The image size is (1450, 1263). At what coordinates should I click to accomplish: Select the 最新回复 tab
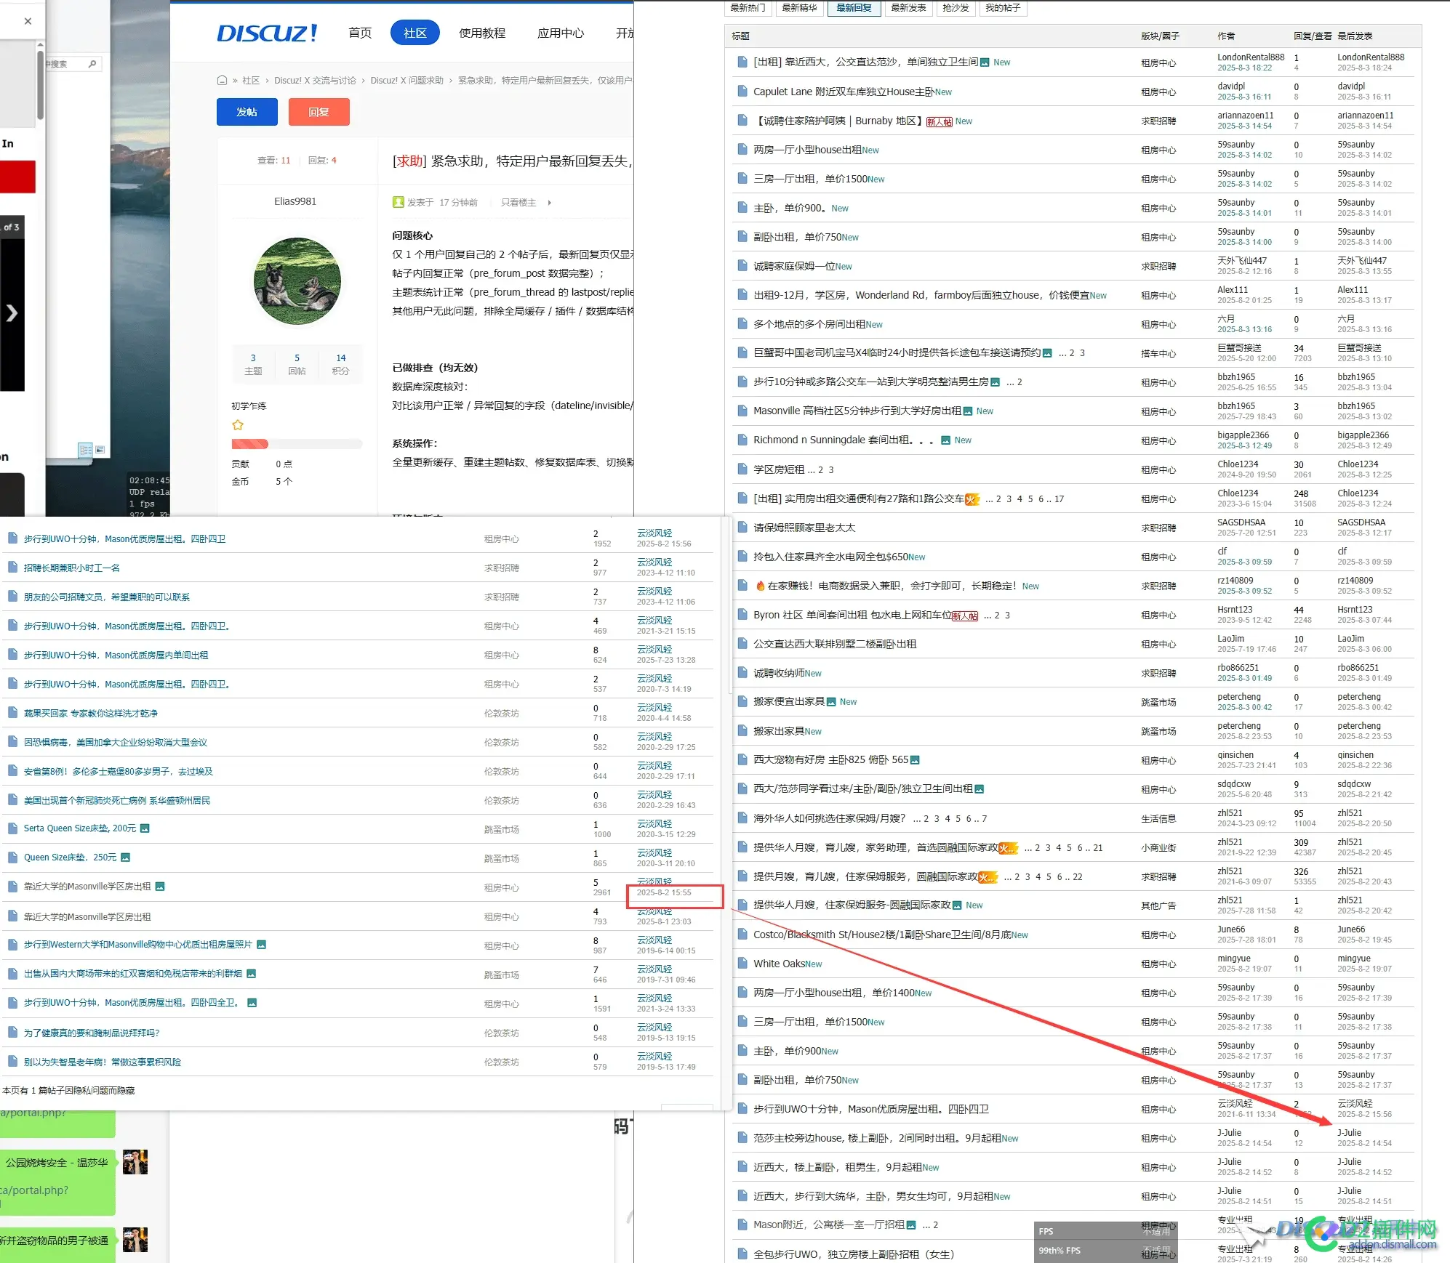tap(854, 8)
